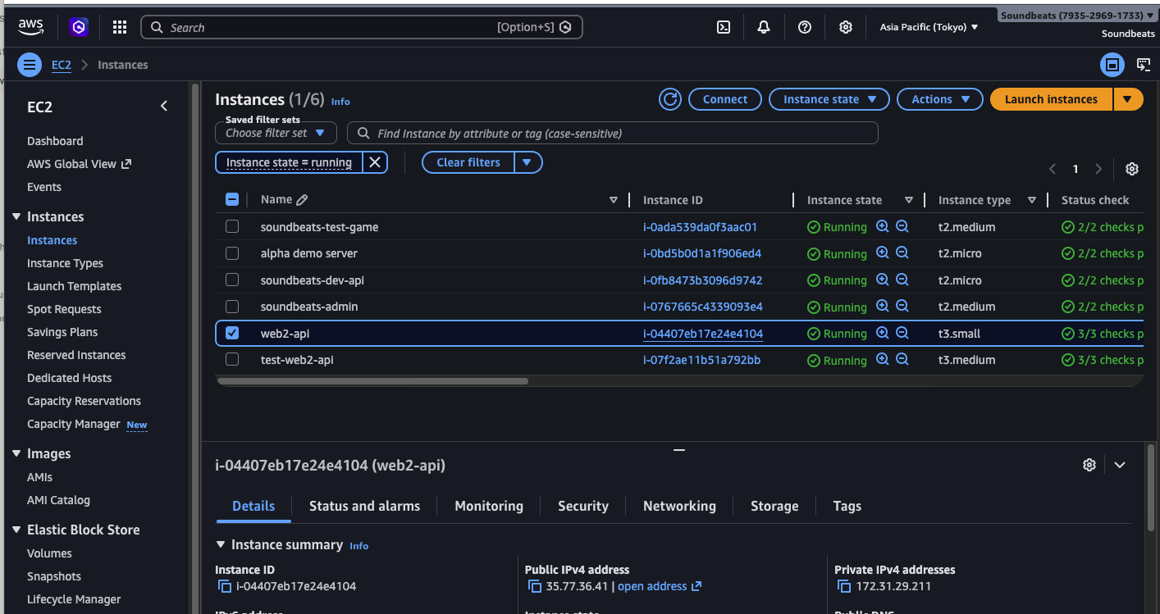Viewport: 1160px width, 614px height.
Task: Collapse the Elastic Block Store section
Action: click(x=16, y=530)
